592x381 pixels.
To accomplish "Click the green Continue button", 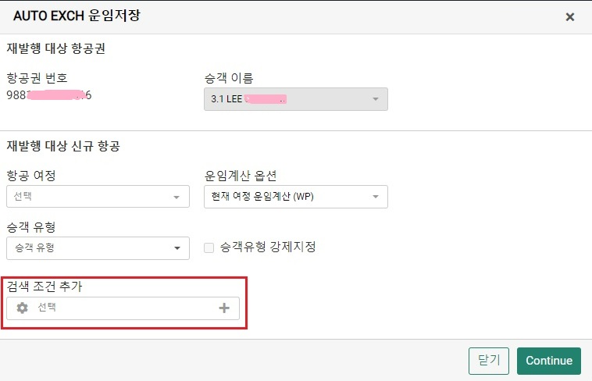I will tap(549, 361).
